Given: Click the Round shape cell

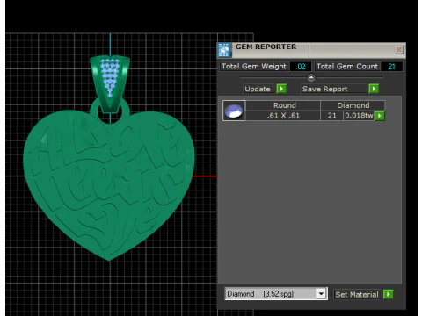Looking at the screenshot, I should coord(284,105).
